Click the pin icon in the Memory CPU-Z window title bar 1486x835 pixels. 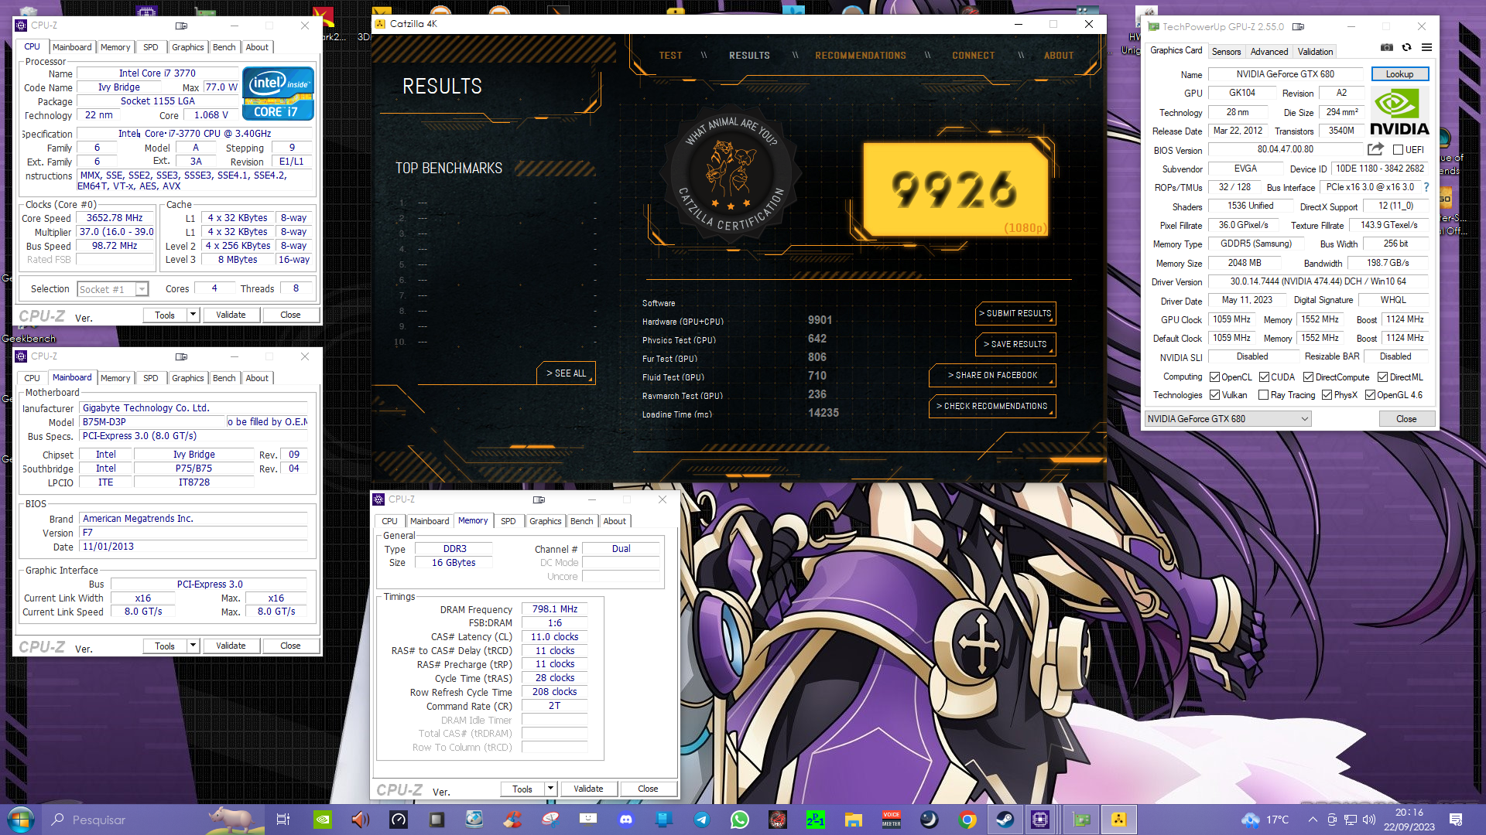coord(539,499)
